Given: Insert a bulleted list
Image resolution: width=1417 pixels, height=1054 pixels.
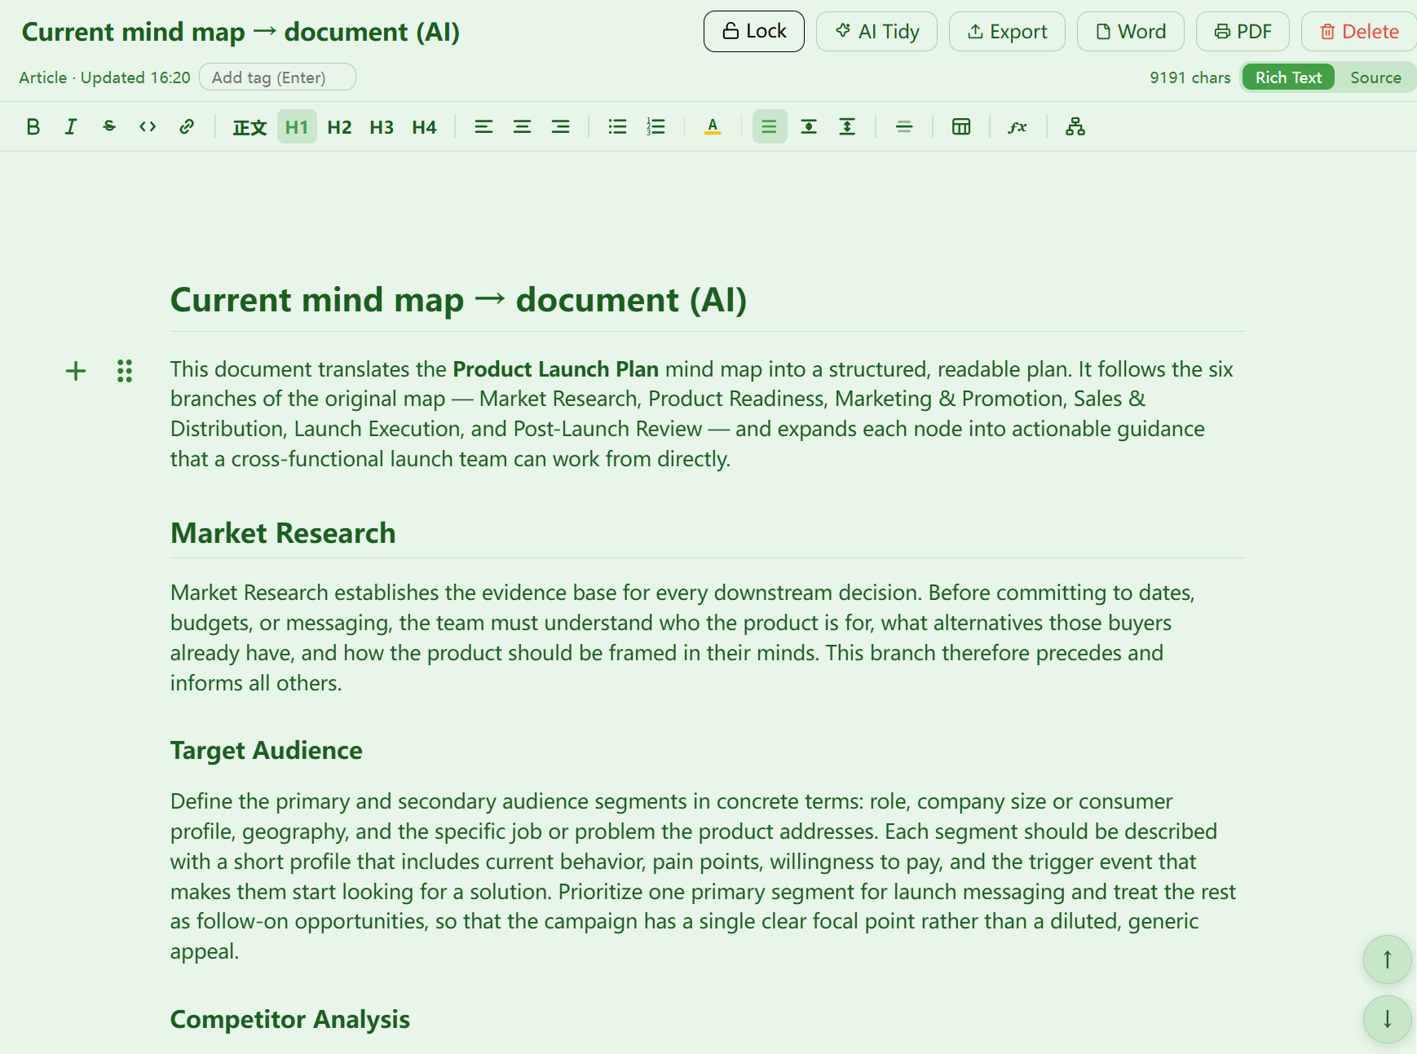Looking at the screenshot, I should [617, 126].
